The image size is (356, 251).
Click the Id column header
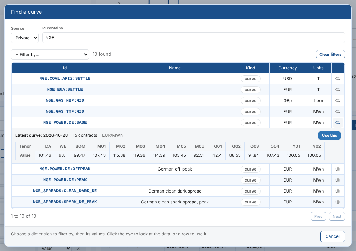pos(65,68)
